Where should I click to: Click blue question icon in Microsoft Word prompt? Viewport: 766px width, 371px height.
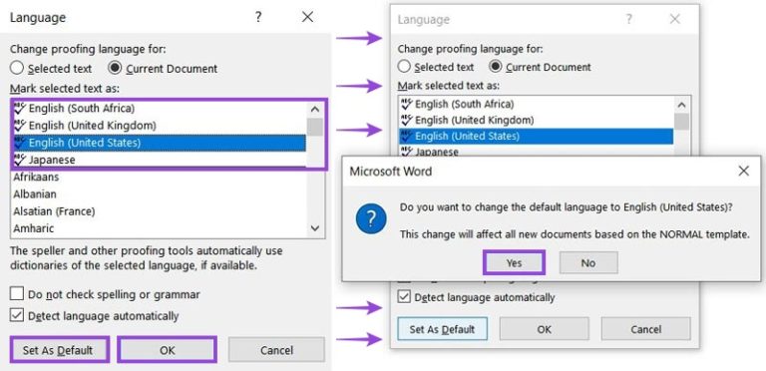click(371, 218)
